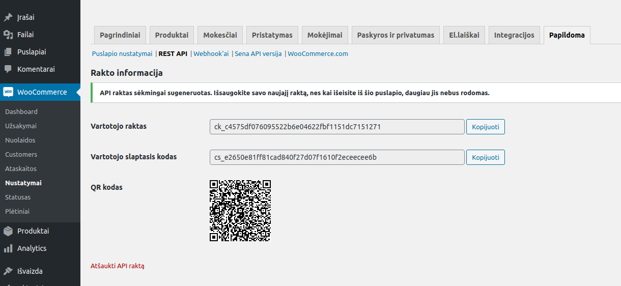Open the Analytics bar chart icon
This screenshot has height=286, width=621.
(8, 248)
